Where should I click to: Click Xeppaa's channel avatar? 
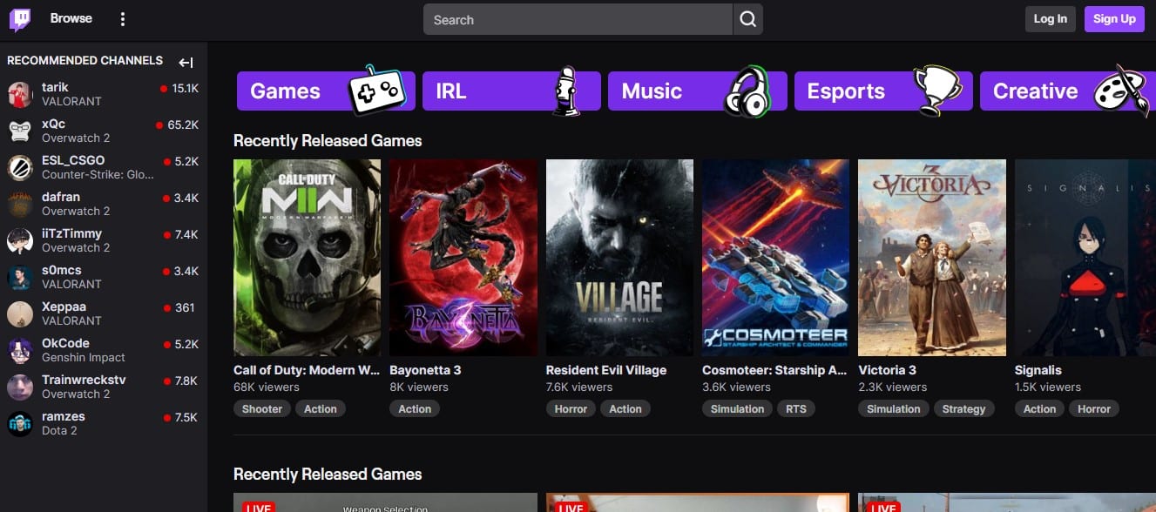tap(20, 313)
